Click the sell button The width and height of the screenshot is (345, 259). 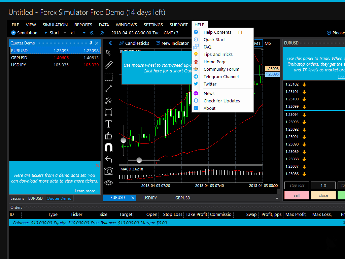pyautogui.click(x=297, y=195)
